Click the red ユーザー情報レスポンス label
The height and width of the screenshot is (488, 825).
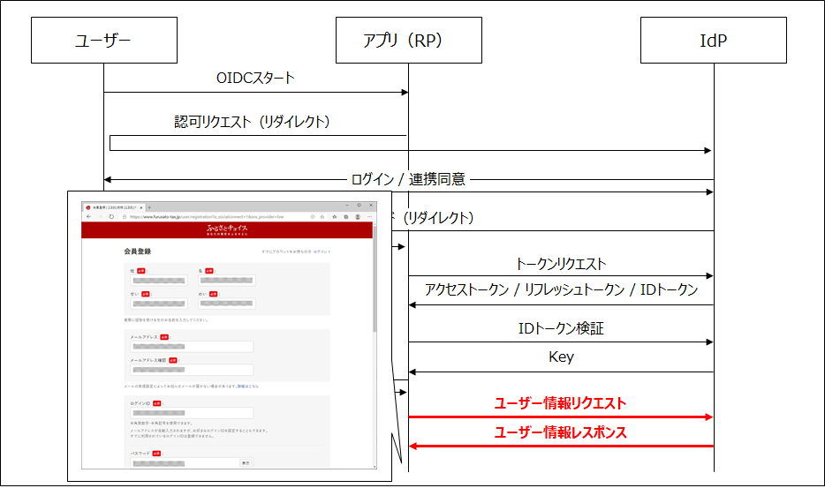click(560, 432)
